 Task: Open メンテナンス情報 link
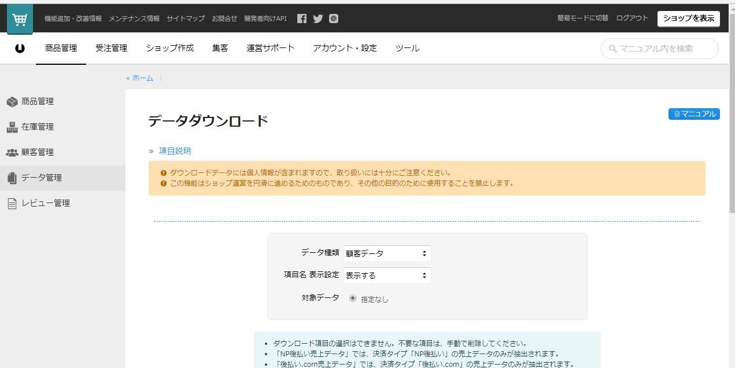coord(134,19)
